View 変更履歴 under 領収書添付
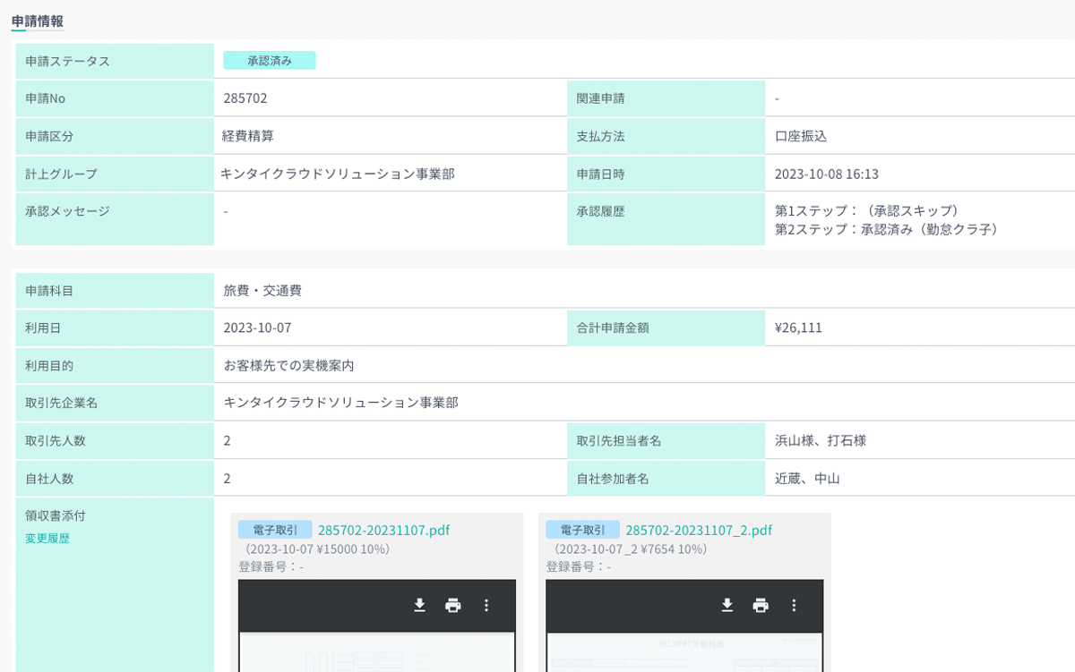 coord(47,539)
